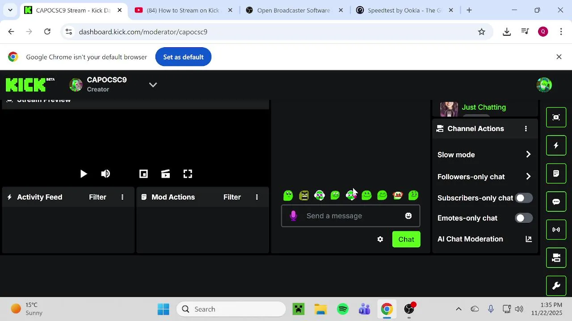This screenshot has width=572, height=321.
Task: Click the address bar URL
Action: point(143,32)
